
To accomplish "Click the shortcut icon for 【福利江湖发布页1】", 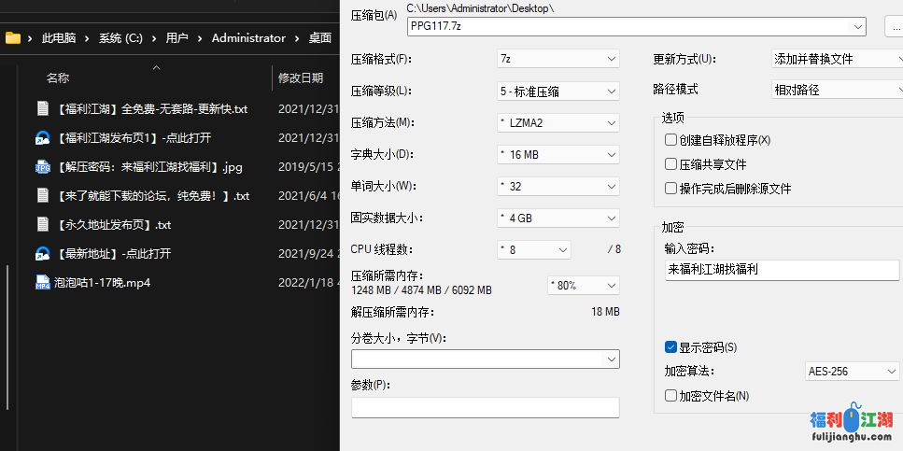I will [42, 138].
